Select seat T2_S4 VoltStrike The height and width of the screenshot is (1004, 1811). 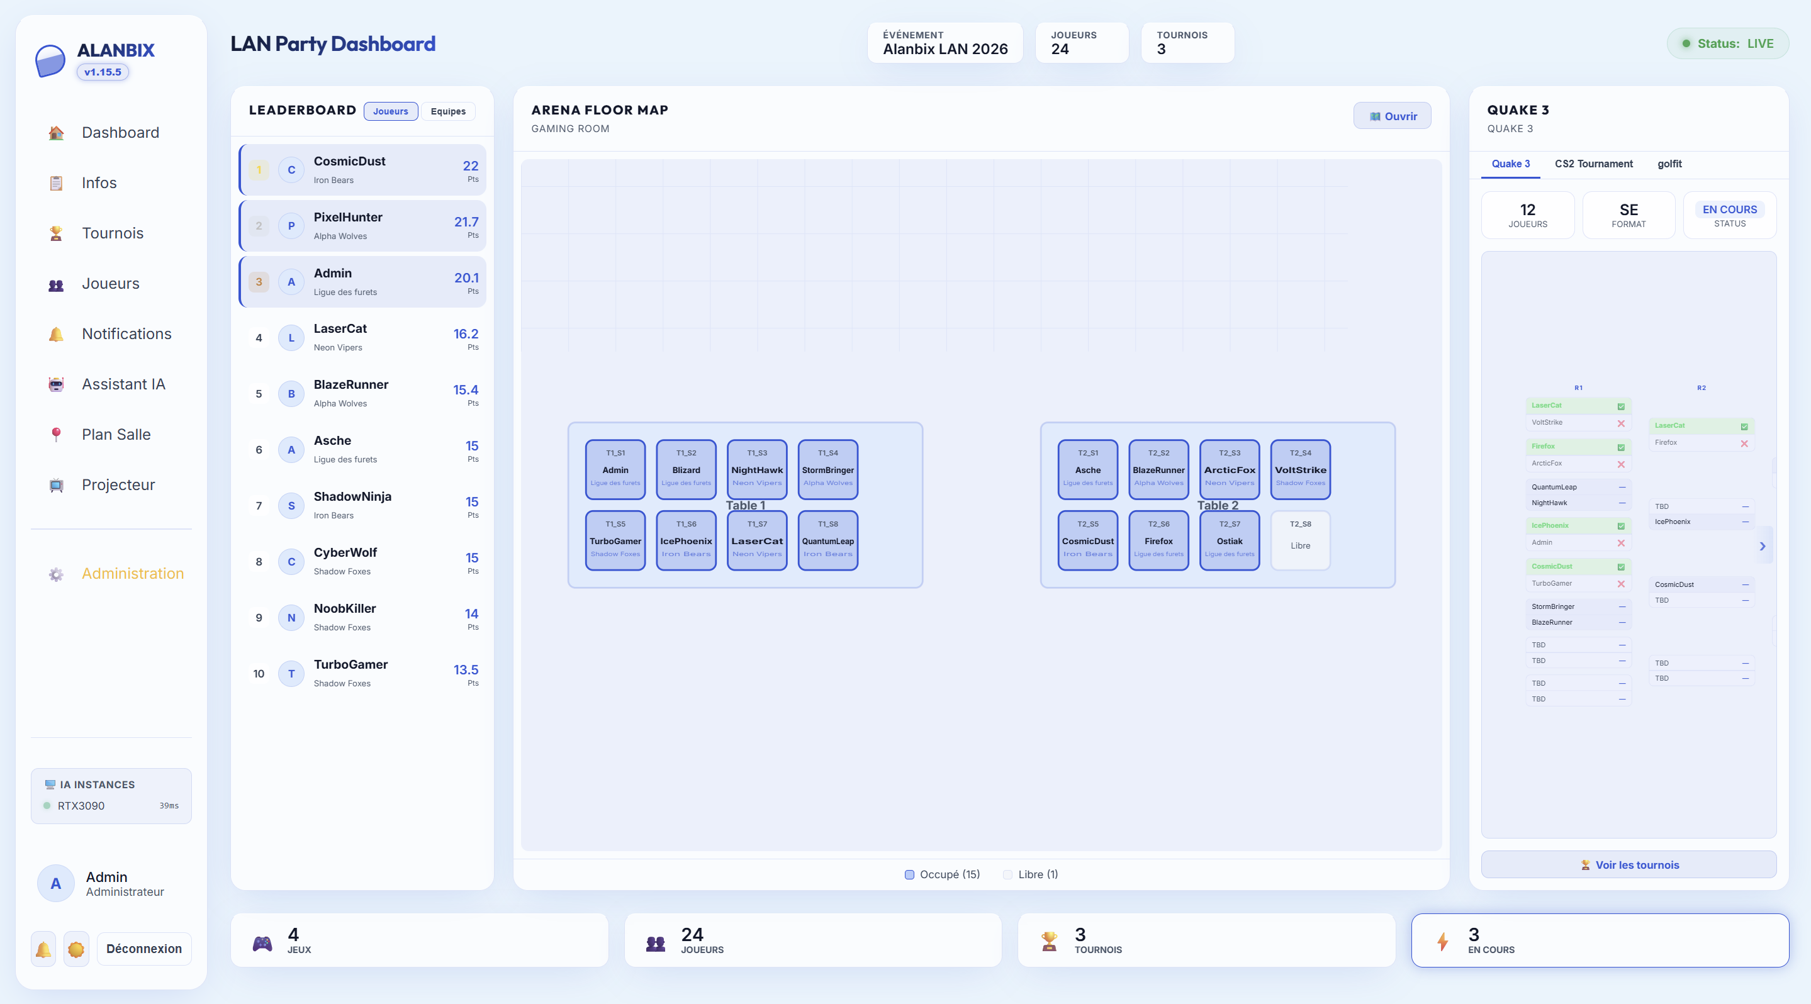[x=1301, y=469]
